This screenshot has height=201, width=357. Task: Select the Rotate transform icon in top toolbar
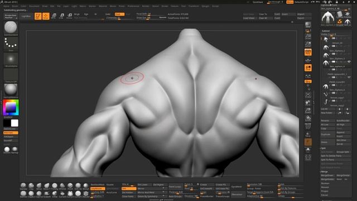pos(69,16)
